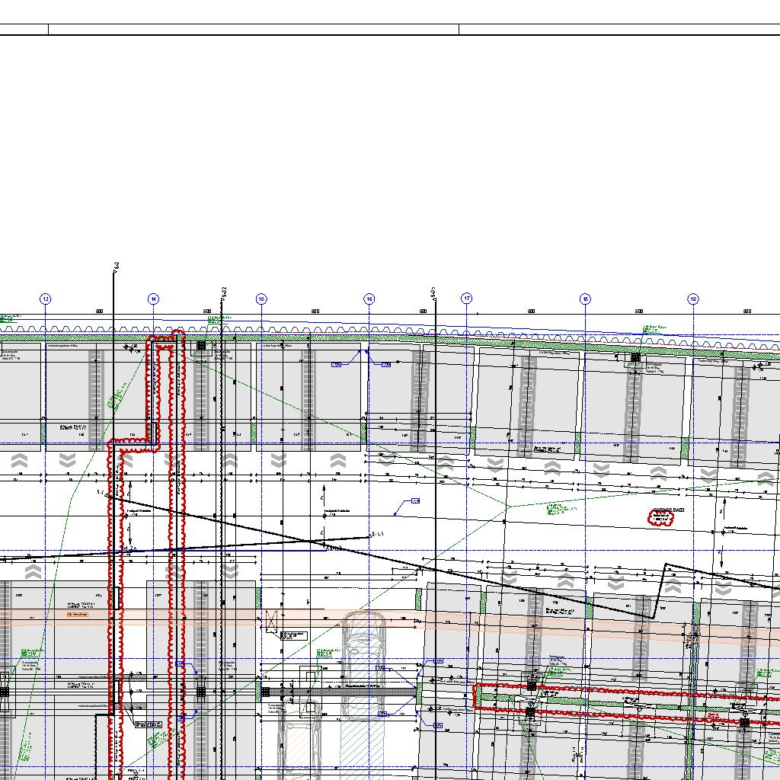Click the 500 dimension between grids 17 and 18
This screenshot has width=780, height=780.
(x=531, y=311)
